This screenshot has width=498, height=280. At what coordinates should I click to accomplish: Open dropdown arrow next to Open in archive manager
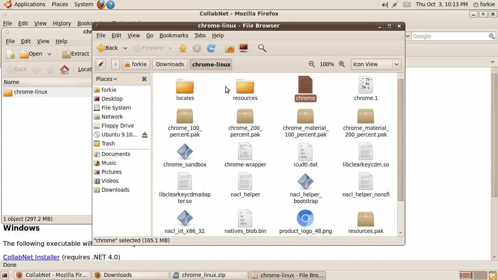click(49, 54)
